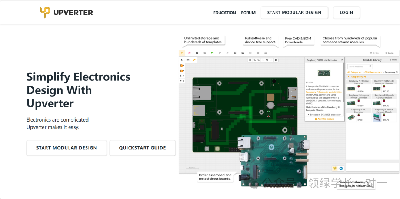The width and height of the screenshot is (400, 199).
Task: Click the fork branch icon in editor toolbar
Action: pos(220,53)
